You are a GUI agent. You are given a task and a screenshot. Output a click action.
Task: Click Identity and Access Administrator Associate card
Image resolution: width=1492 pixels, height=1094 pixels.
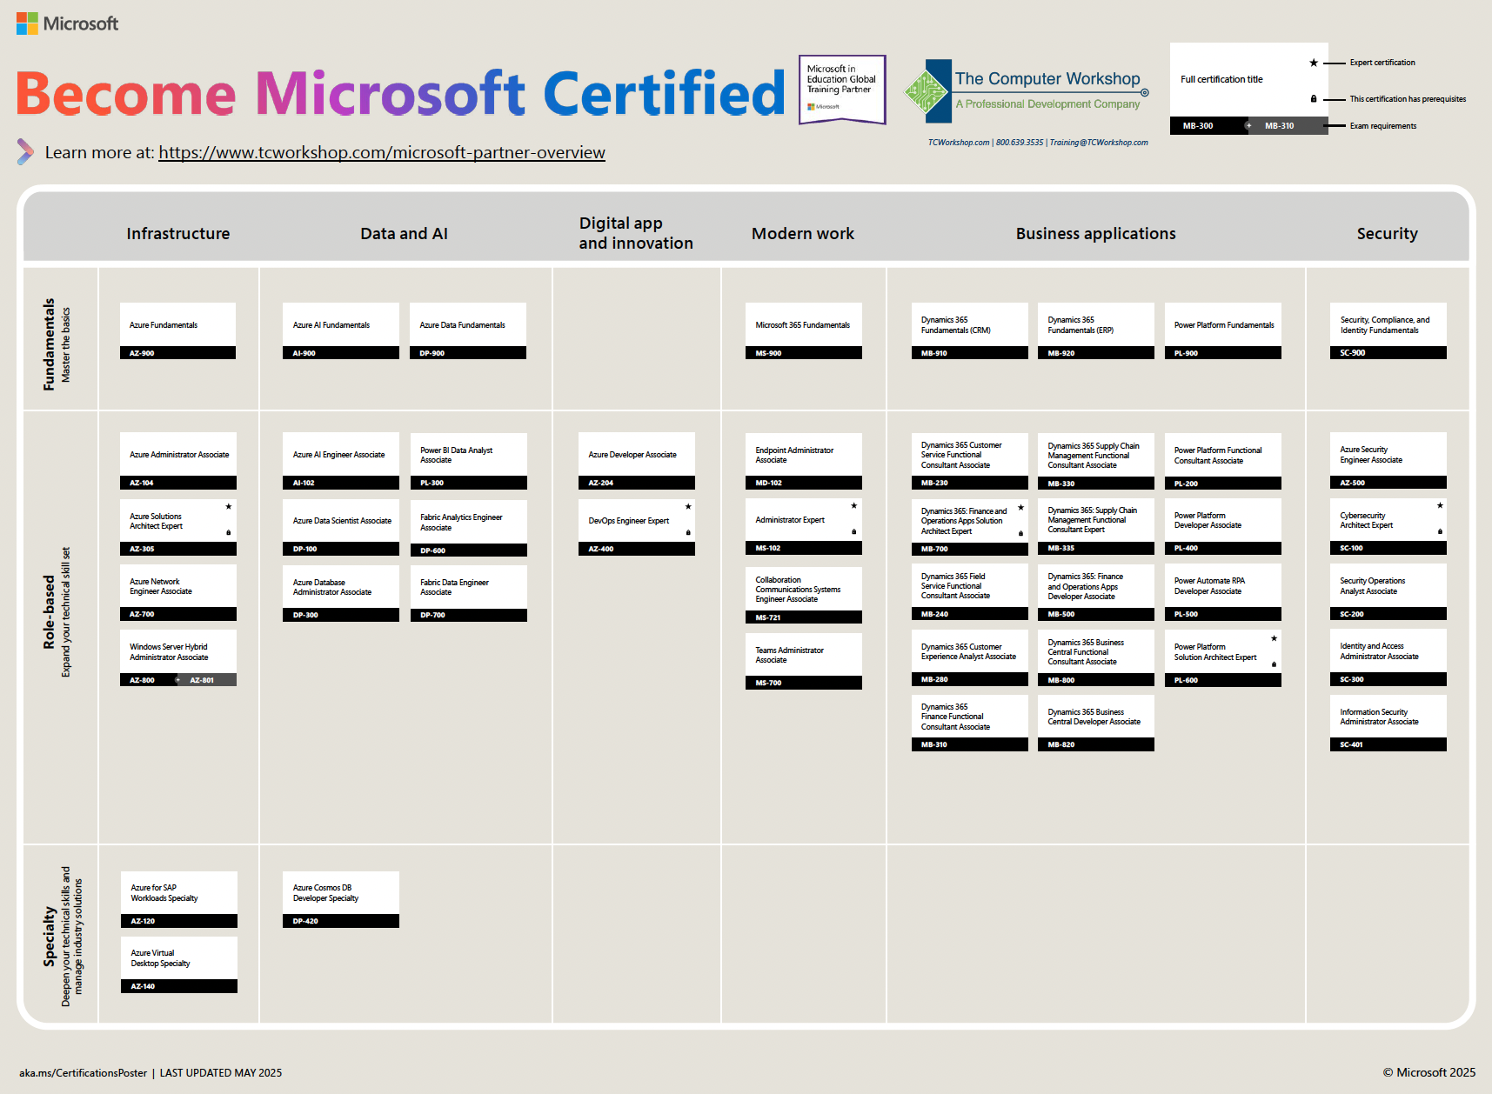tap(1388, 657)
